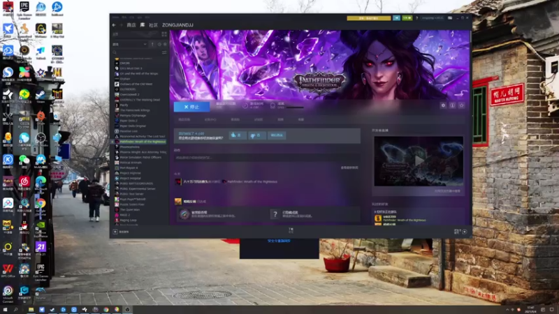Open Epic Games Launcher desktop icon at top
The width and height of the screenshot is (559, 314).
pyautogui.click(x=24, y=9)
